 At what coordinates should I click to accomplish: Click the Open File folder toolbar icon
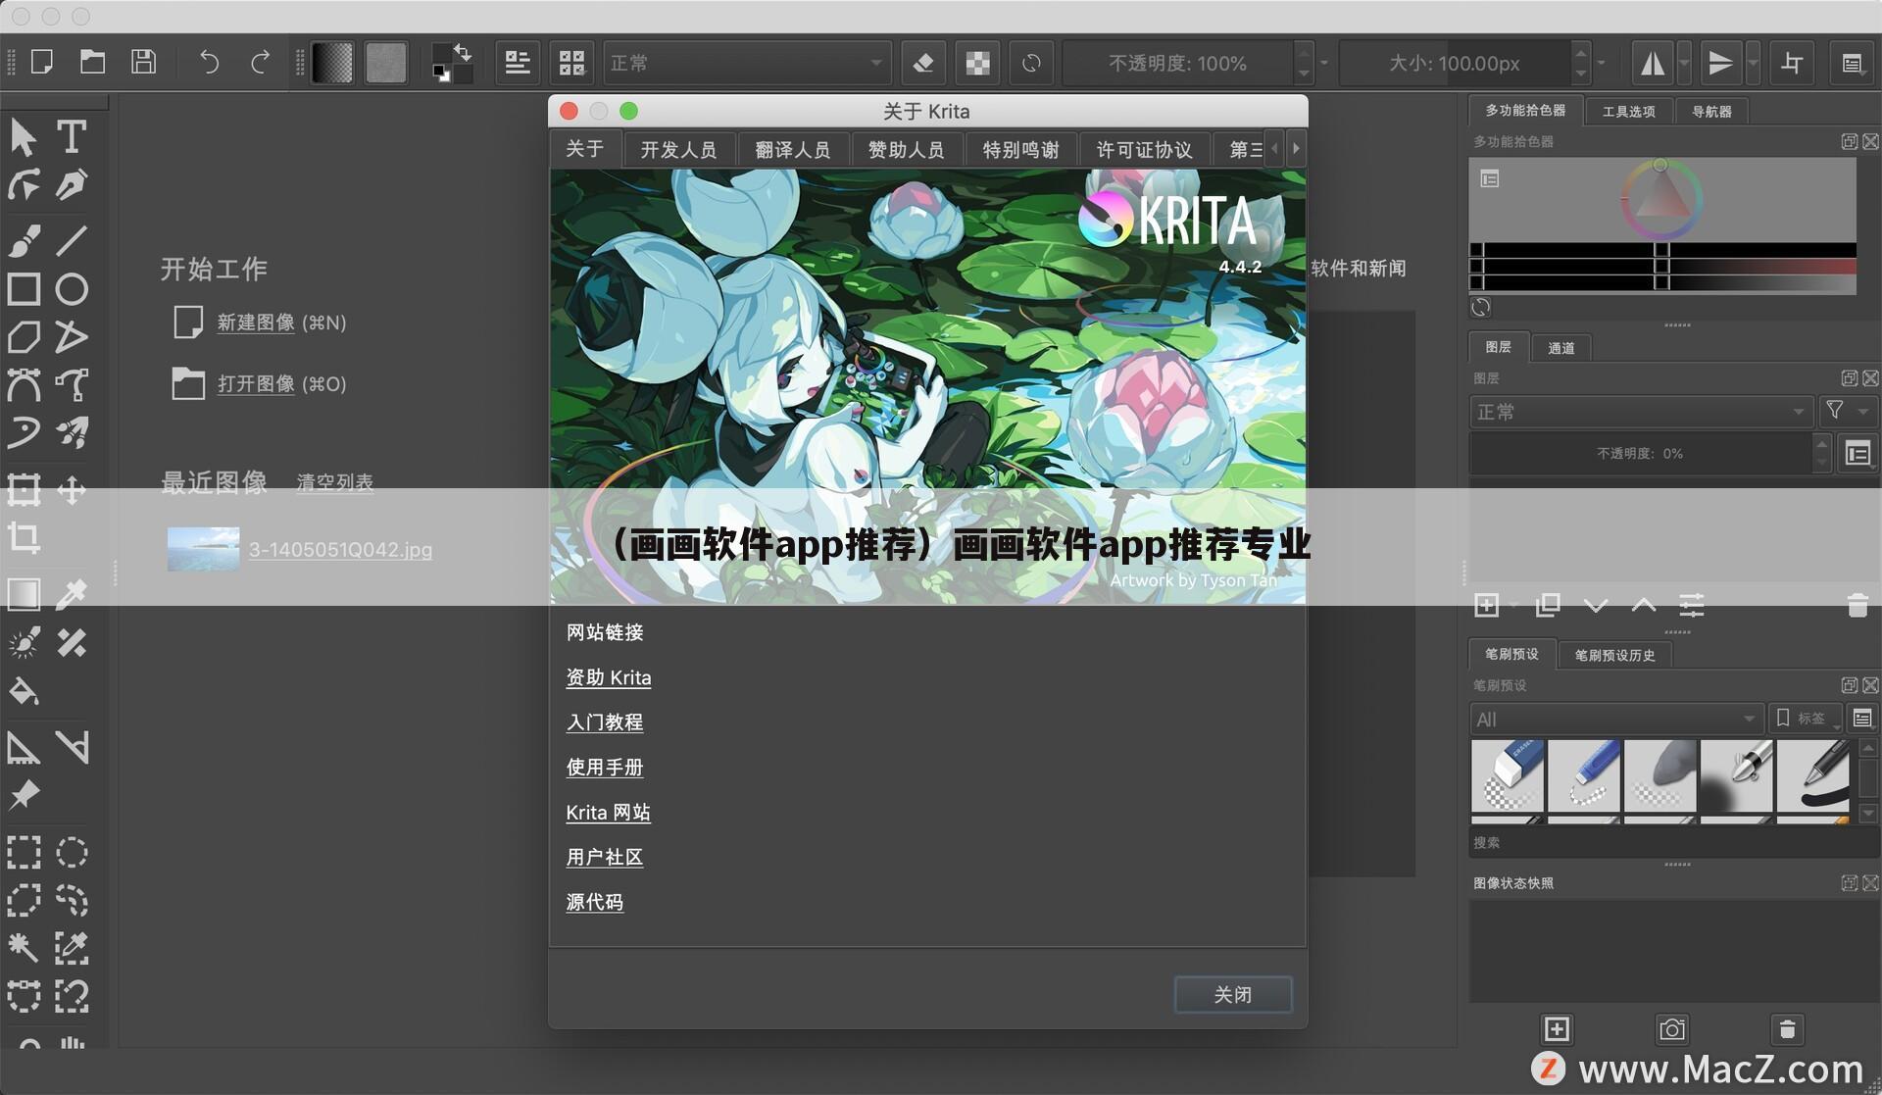(93, 63)
